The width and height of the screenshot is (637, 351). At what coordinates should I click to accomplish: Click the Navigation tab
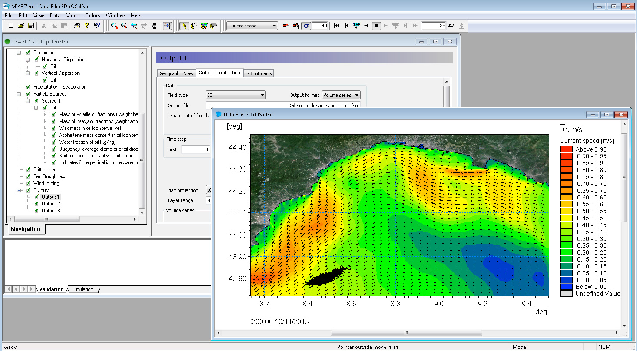(26, 229)
